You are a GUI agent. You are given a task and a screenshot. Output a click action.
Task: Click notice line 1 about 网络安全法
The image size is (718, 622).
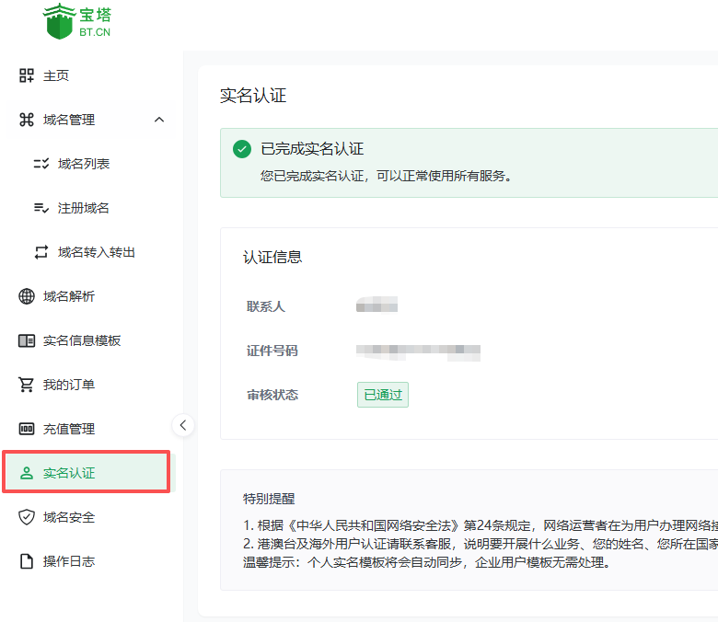click(x=481, y=525)
